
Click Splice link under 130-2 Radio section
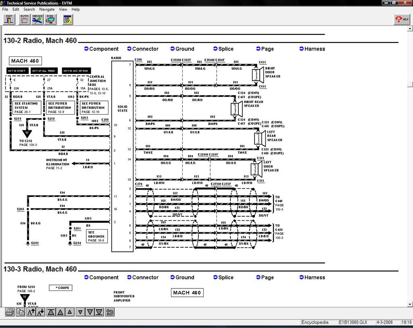click(223, 49)
